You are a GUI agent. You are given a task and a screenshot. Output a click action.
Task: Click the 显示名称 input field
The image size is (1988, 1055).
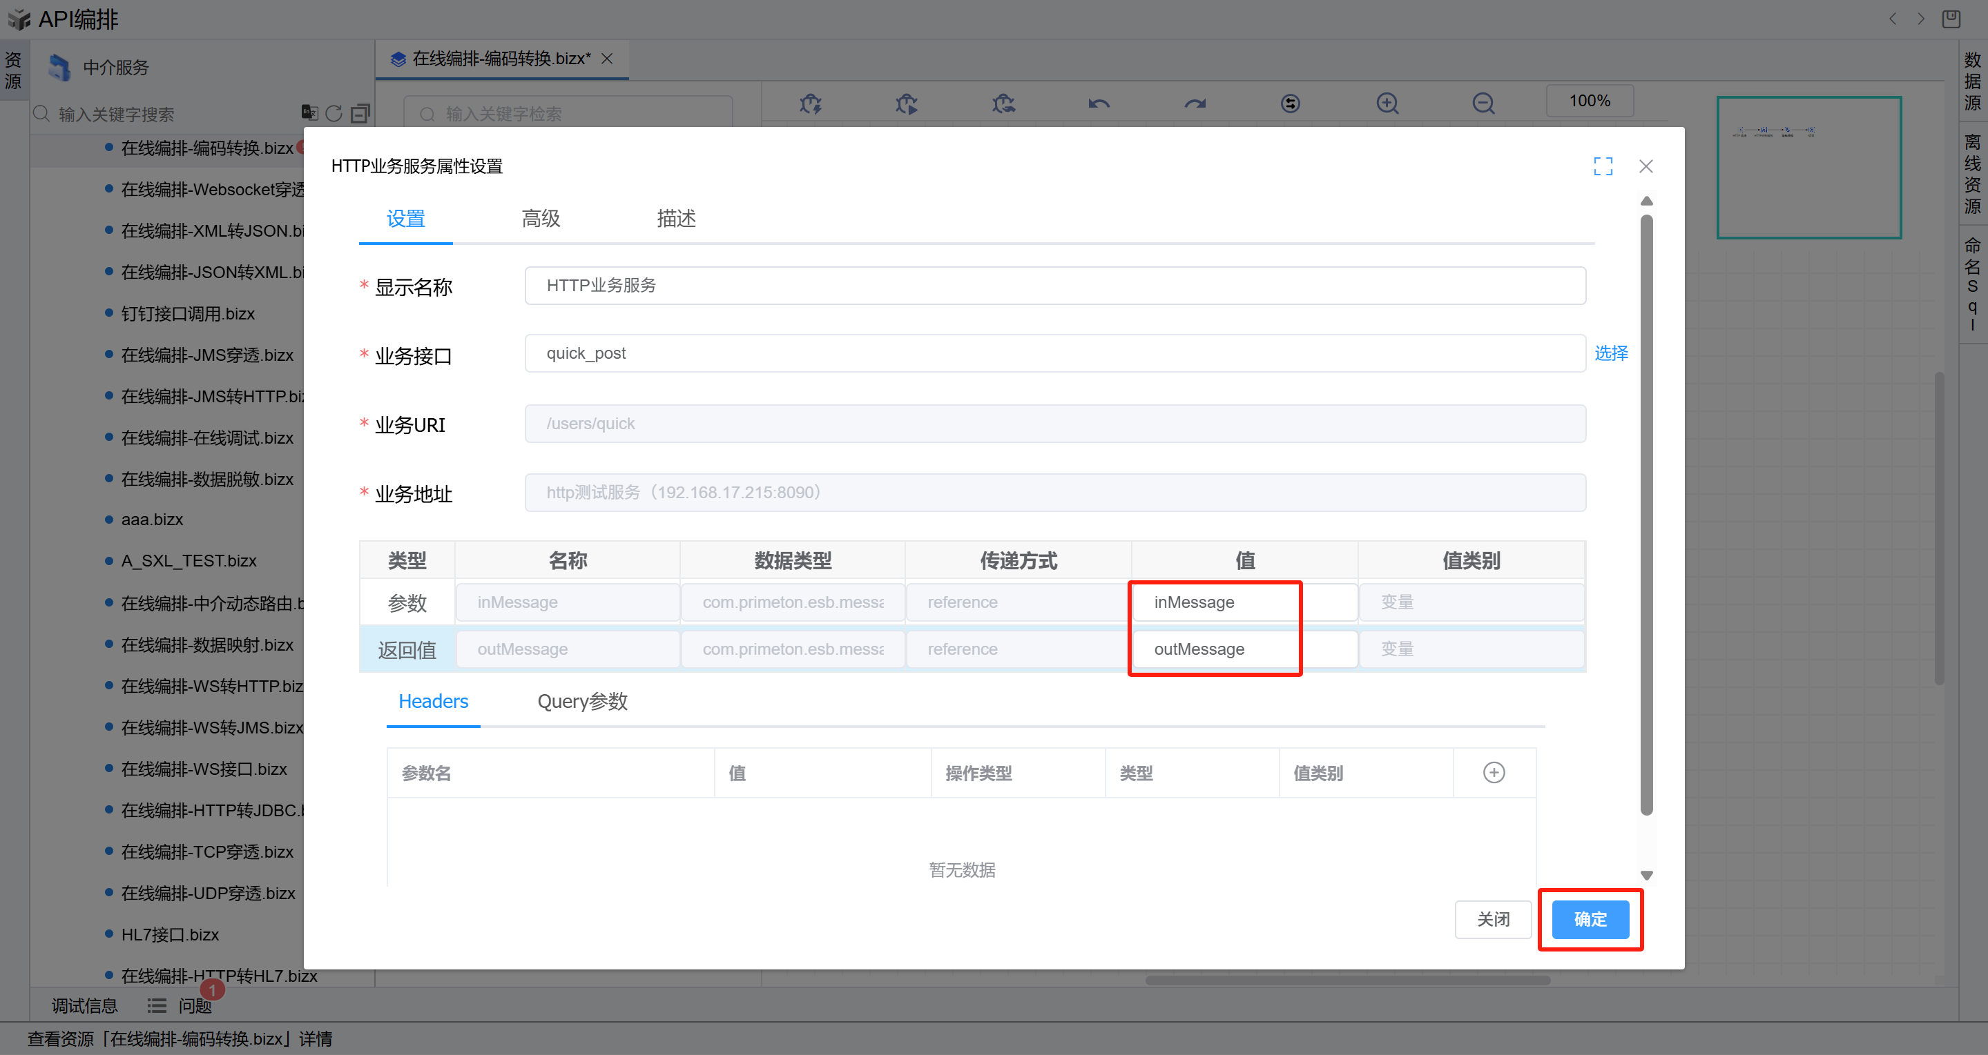(1054, 286)
